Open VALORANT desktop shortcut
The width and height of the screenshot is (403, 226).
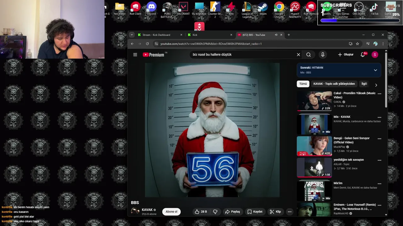point(183,9)
